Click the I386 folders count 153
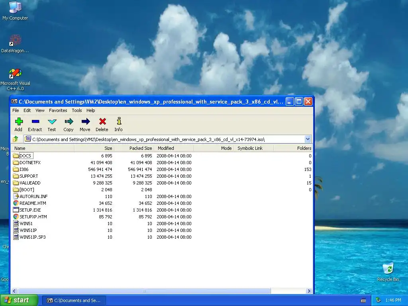Viewport: 408px width, 306px height. (308, 169)
